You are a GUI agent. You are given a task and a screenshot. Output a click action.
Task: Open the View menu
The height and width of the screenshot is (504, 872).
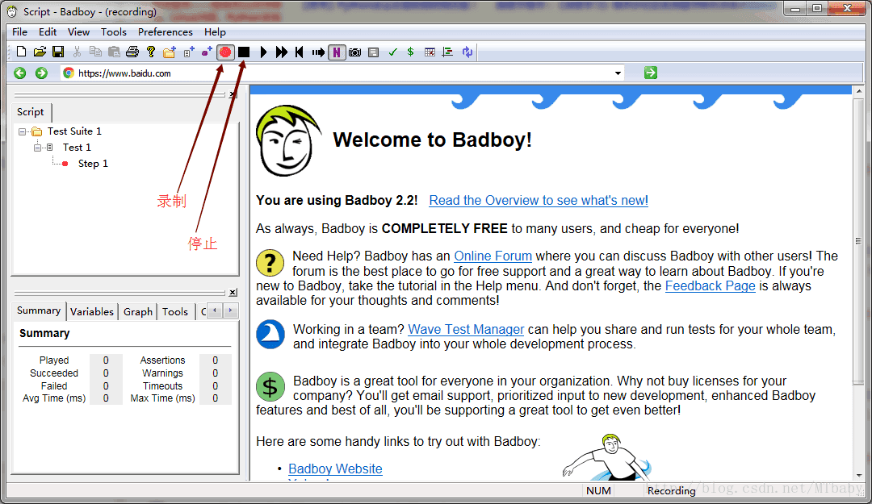click(x=78, y=32)
